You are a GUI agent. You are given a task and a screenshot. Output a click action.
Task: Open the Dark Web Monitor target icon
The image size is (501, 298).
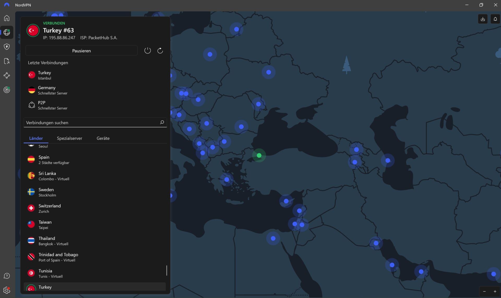click(7, 90)
